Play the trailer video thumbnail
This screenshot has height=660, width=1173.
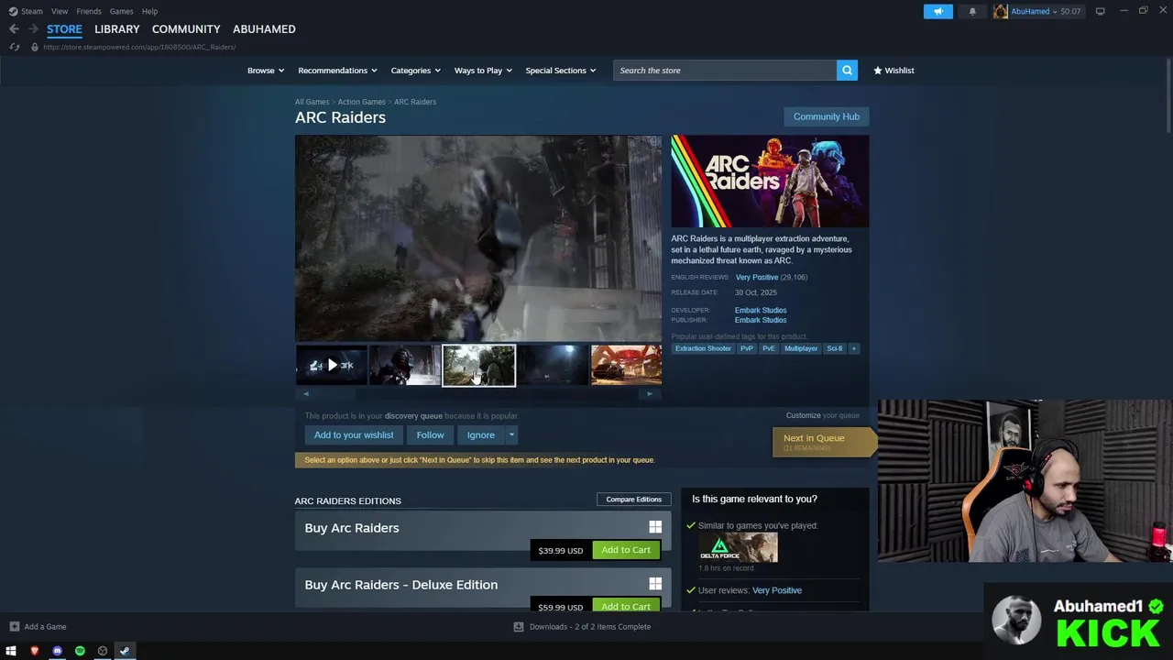click(x=331, y=365)
